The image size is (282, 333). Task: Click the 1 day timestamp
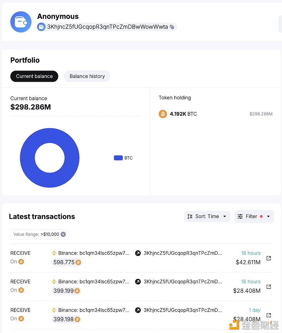coord(255,310)
